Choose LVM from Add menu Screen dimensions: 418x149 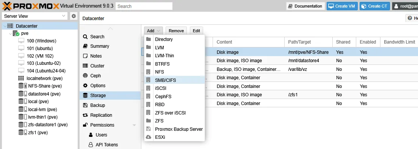(x=174, y=47)
